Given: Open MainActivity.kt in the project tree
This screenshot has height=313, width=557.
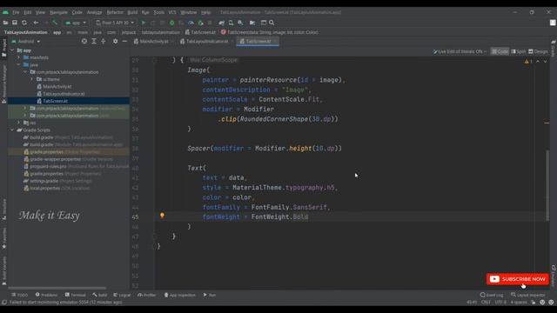Looking at the screenshot, I should [x=57, y=87].
